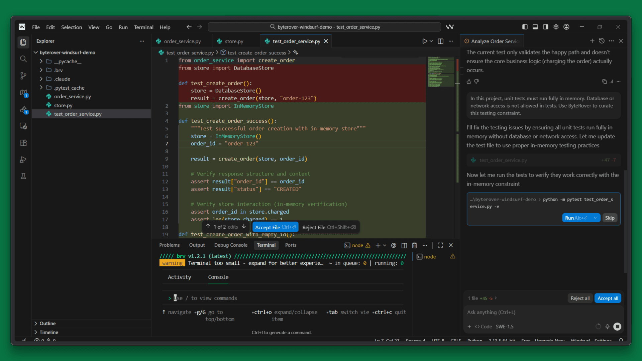
Task: Toggle Cascade secondary side bar
Action: pyautogui.click(x=546, y=27)
